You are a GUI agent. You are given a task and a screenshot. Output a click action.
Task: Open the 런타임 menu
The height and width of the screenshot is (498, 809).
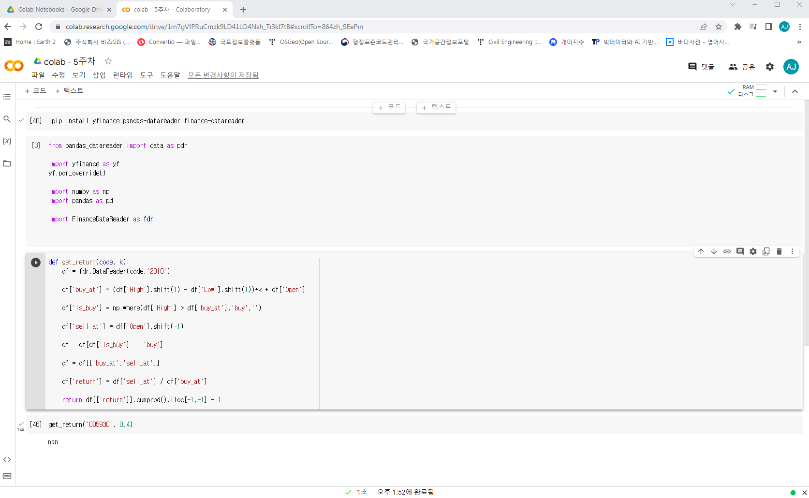pos(123,75)
